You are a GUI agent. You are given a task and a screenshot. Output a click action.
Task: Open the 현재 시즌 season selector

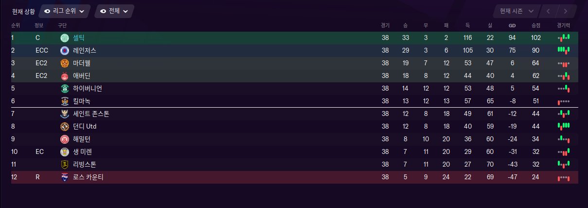tap(517, 11)
